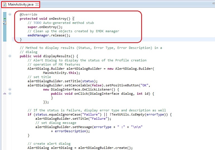Image resolution: width=215 pixels, height=150 pixels.
Task: Fold the DialogInterface.OnClickListener anonymous class
Action: pyautogui.click(x=10, y=89)
